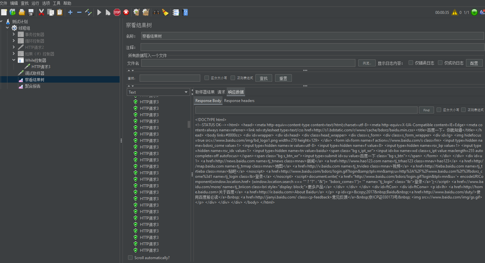Focus the 名称 name input field
This screenshot has height=263, width=485.
pos(312,36)
